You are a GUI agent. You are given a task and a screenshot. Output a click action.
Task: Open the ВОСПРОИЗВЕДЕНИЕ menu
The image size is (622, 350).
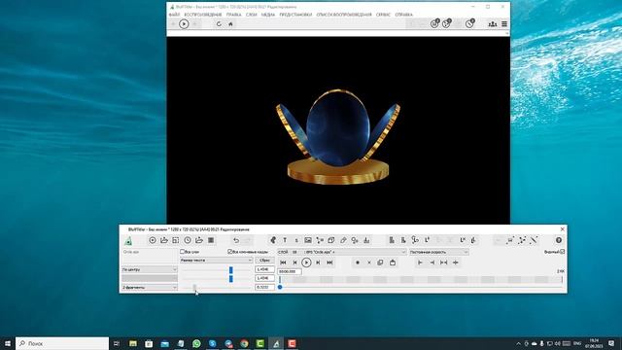click(203, 15)
